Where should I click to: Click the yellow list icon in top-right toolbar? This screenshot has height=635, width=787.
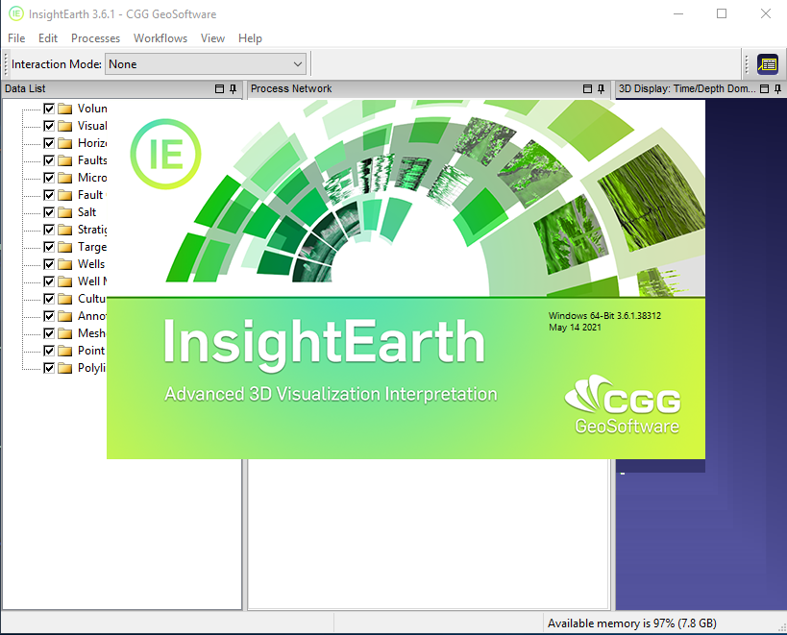[767, 64]
